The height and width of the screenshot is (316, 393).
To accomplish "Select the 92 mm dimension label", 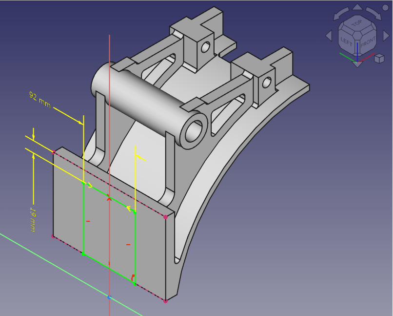I will pos(40,99).
